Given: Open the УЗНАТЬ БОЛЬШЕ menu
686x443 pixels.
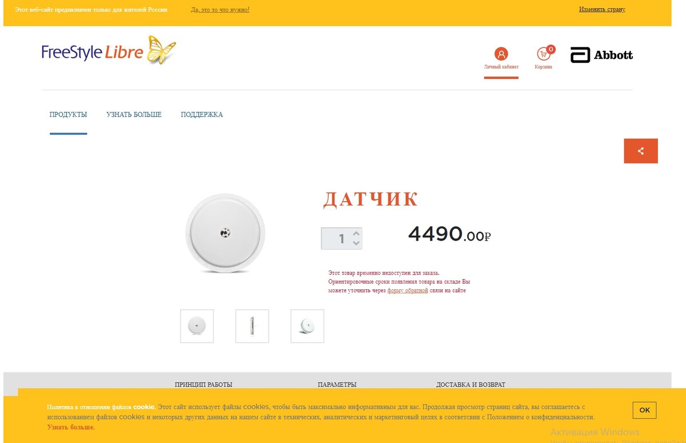Looking at the screenshot, I should click(134, 114).
